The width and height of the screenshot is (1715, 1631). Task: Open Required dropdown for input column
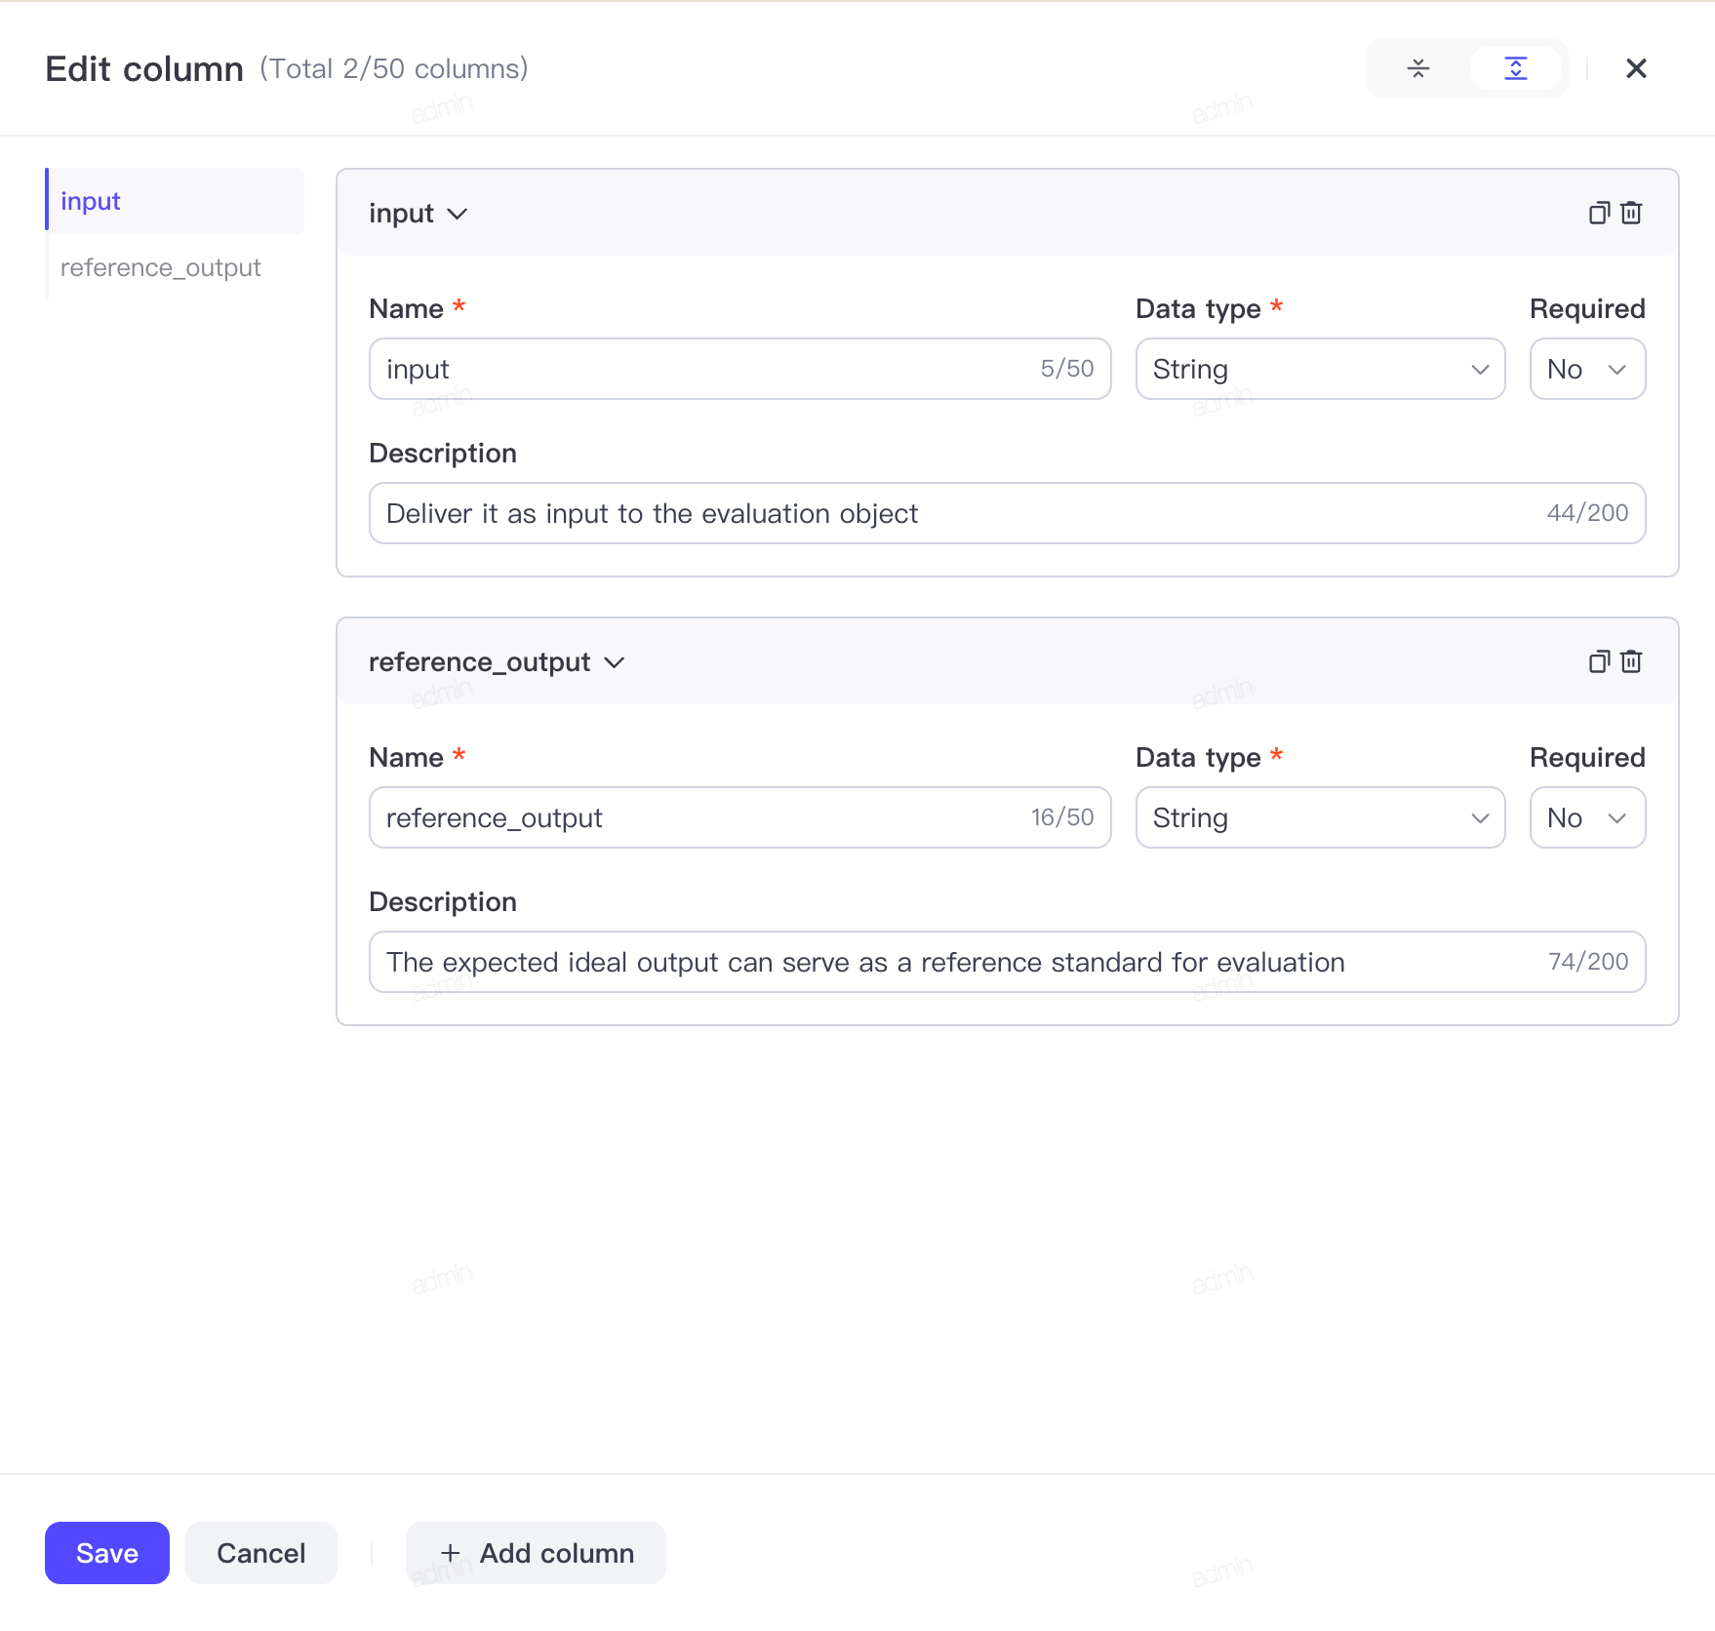point(1587,369)
